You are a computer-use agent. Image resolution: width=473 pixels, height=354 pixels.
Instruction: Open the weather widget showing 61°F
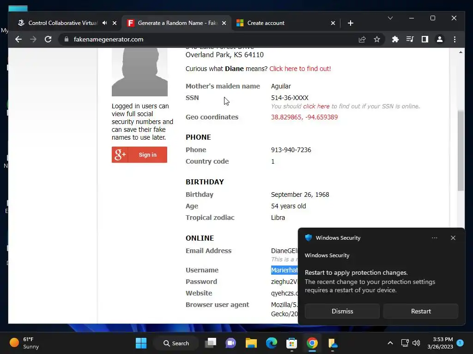coord(24,343)
